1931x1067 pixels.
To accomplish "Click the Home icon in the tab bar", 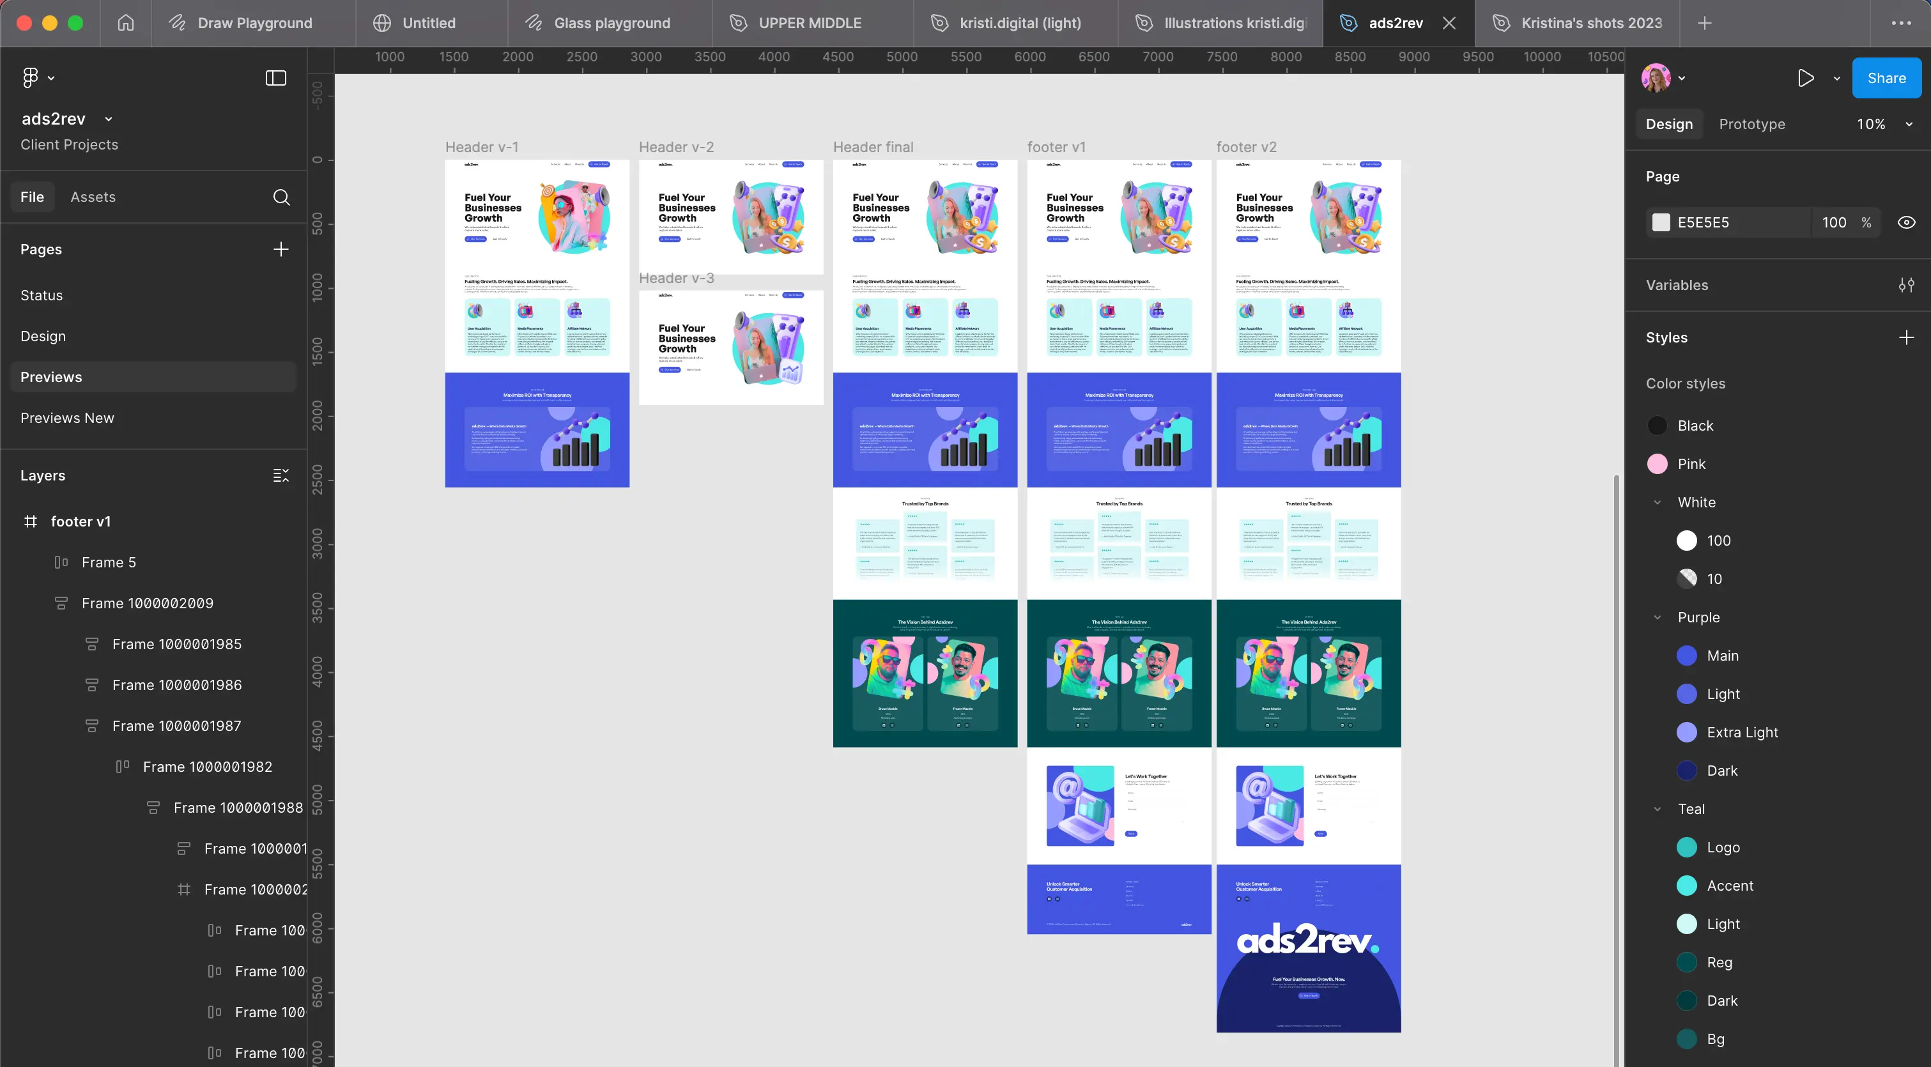I will point(126,23).
